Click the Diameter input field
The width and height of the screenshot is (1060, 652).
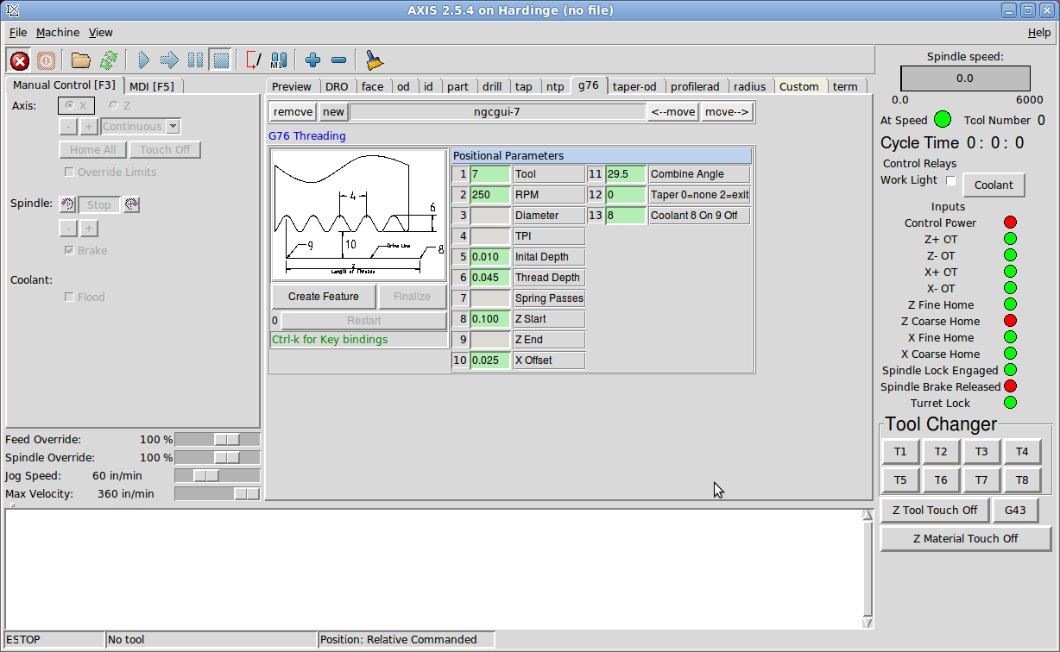pyautogui.click(x=489, y=216)
